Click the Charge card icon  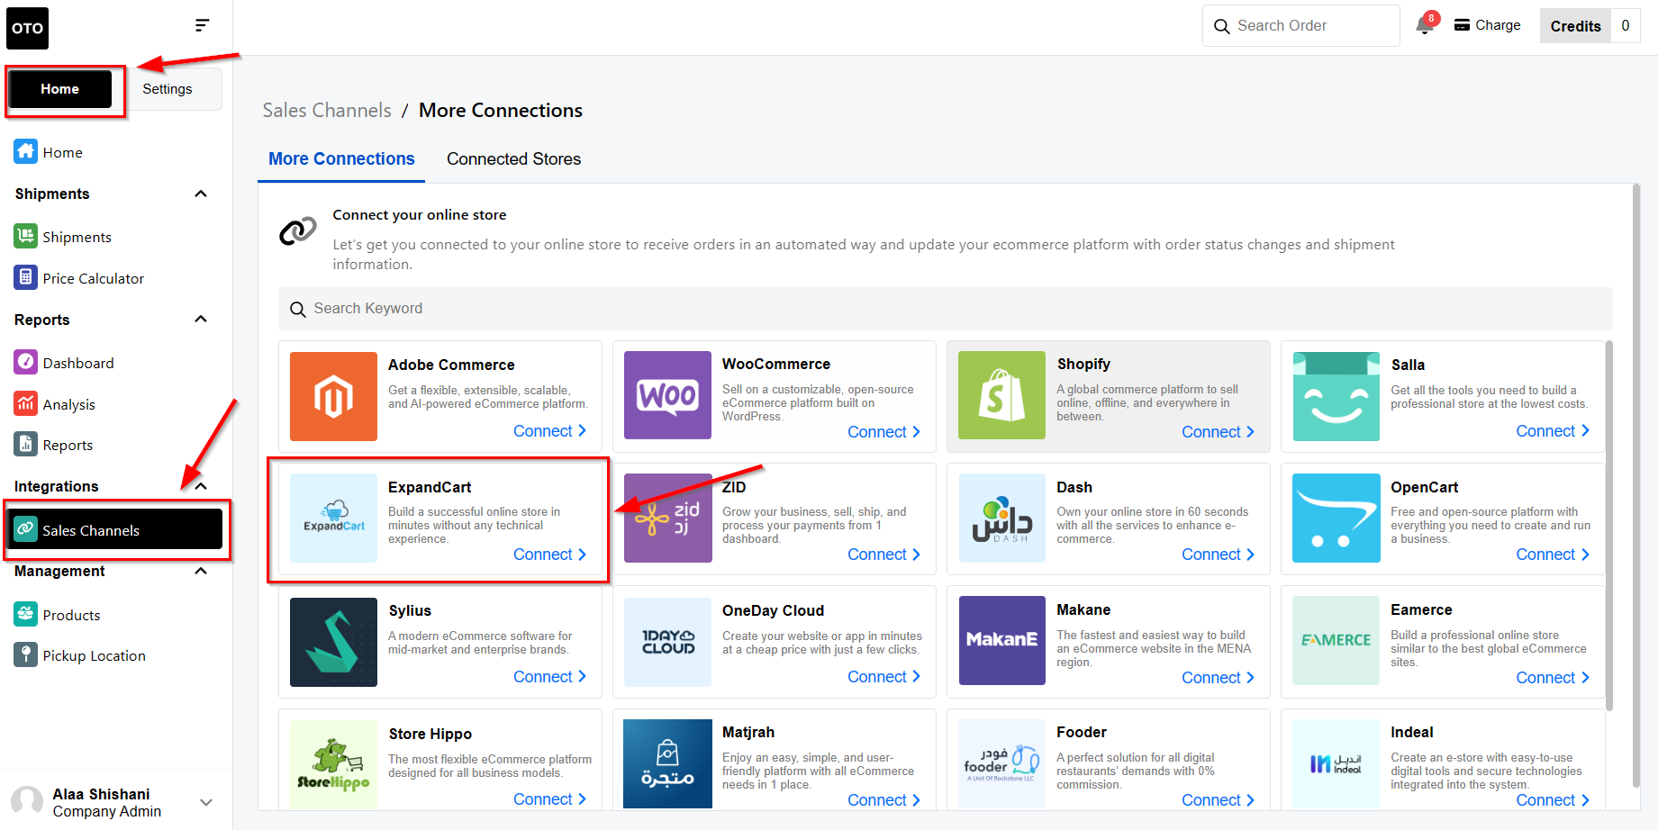pos(1462,25)
